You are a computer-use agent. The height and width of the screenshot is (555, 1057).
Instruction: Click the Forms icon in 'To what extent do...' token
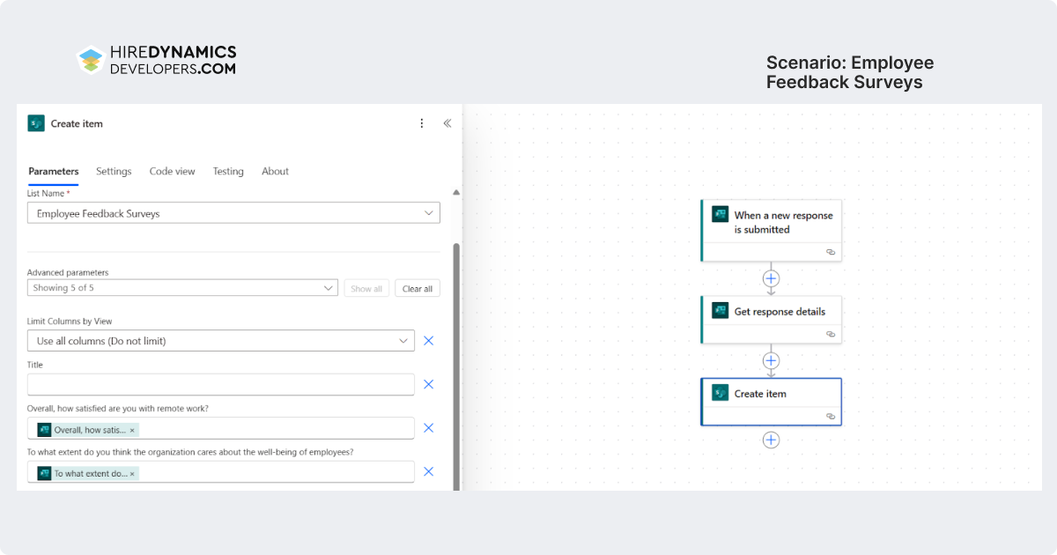tap(44, 473)
